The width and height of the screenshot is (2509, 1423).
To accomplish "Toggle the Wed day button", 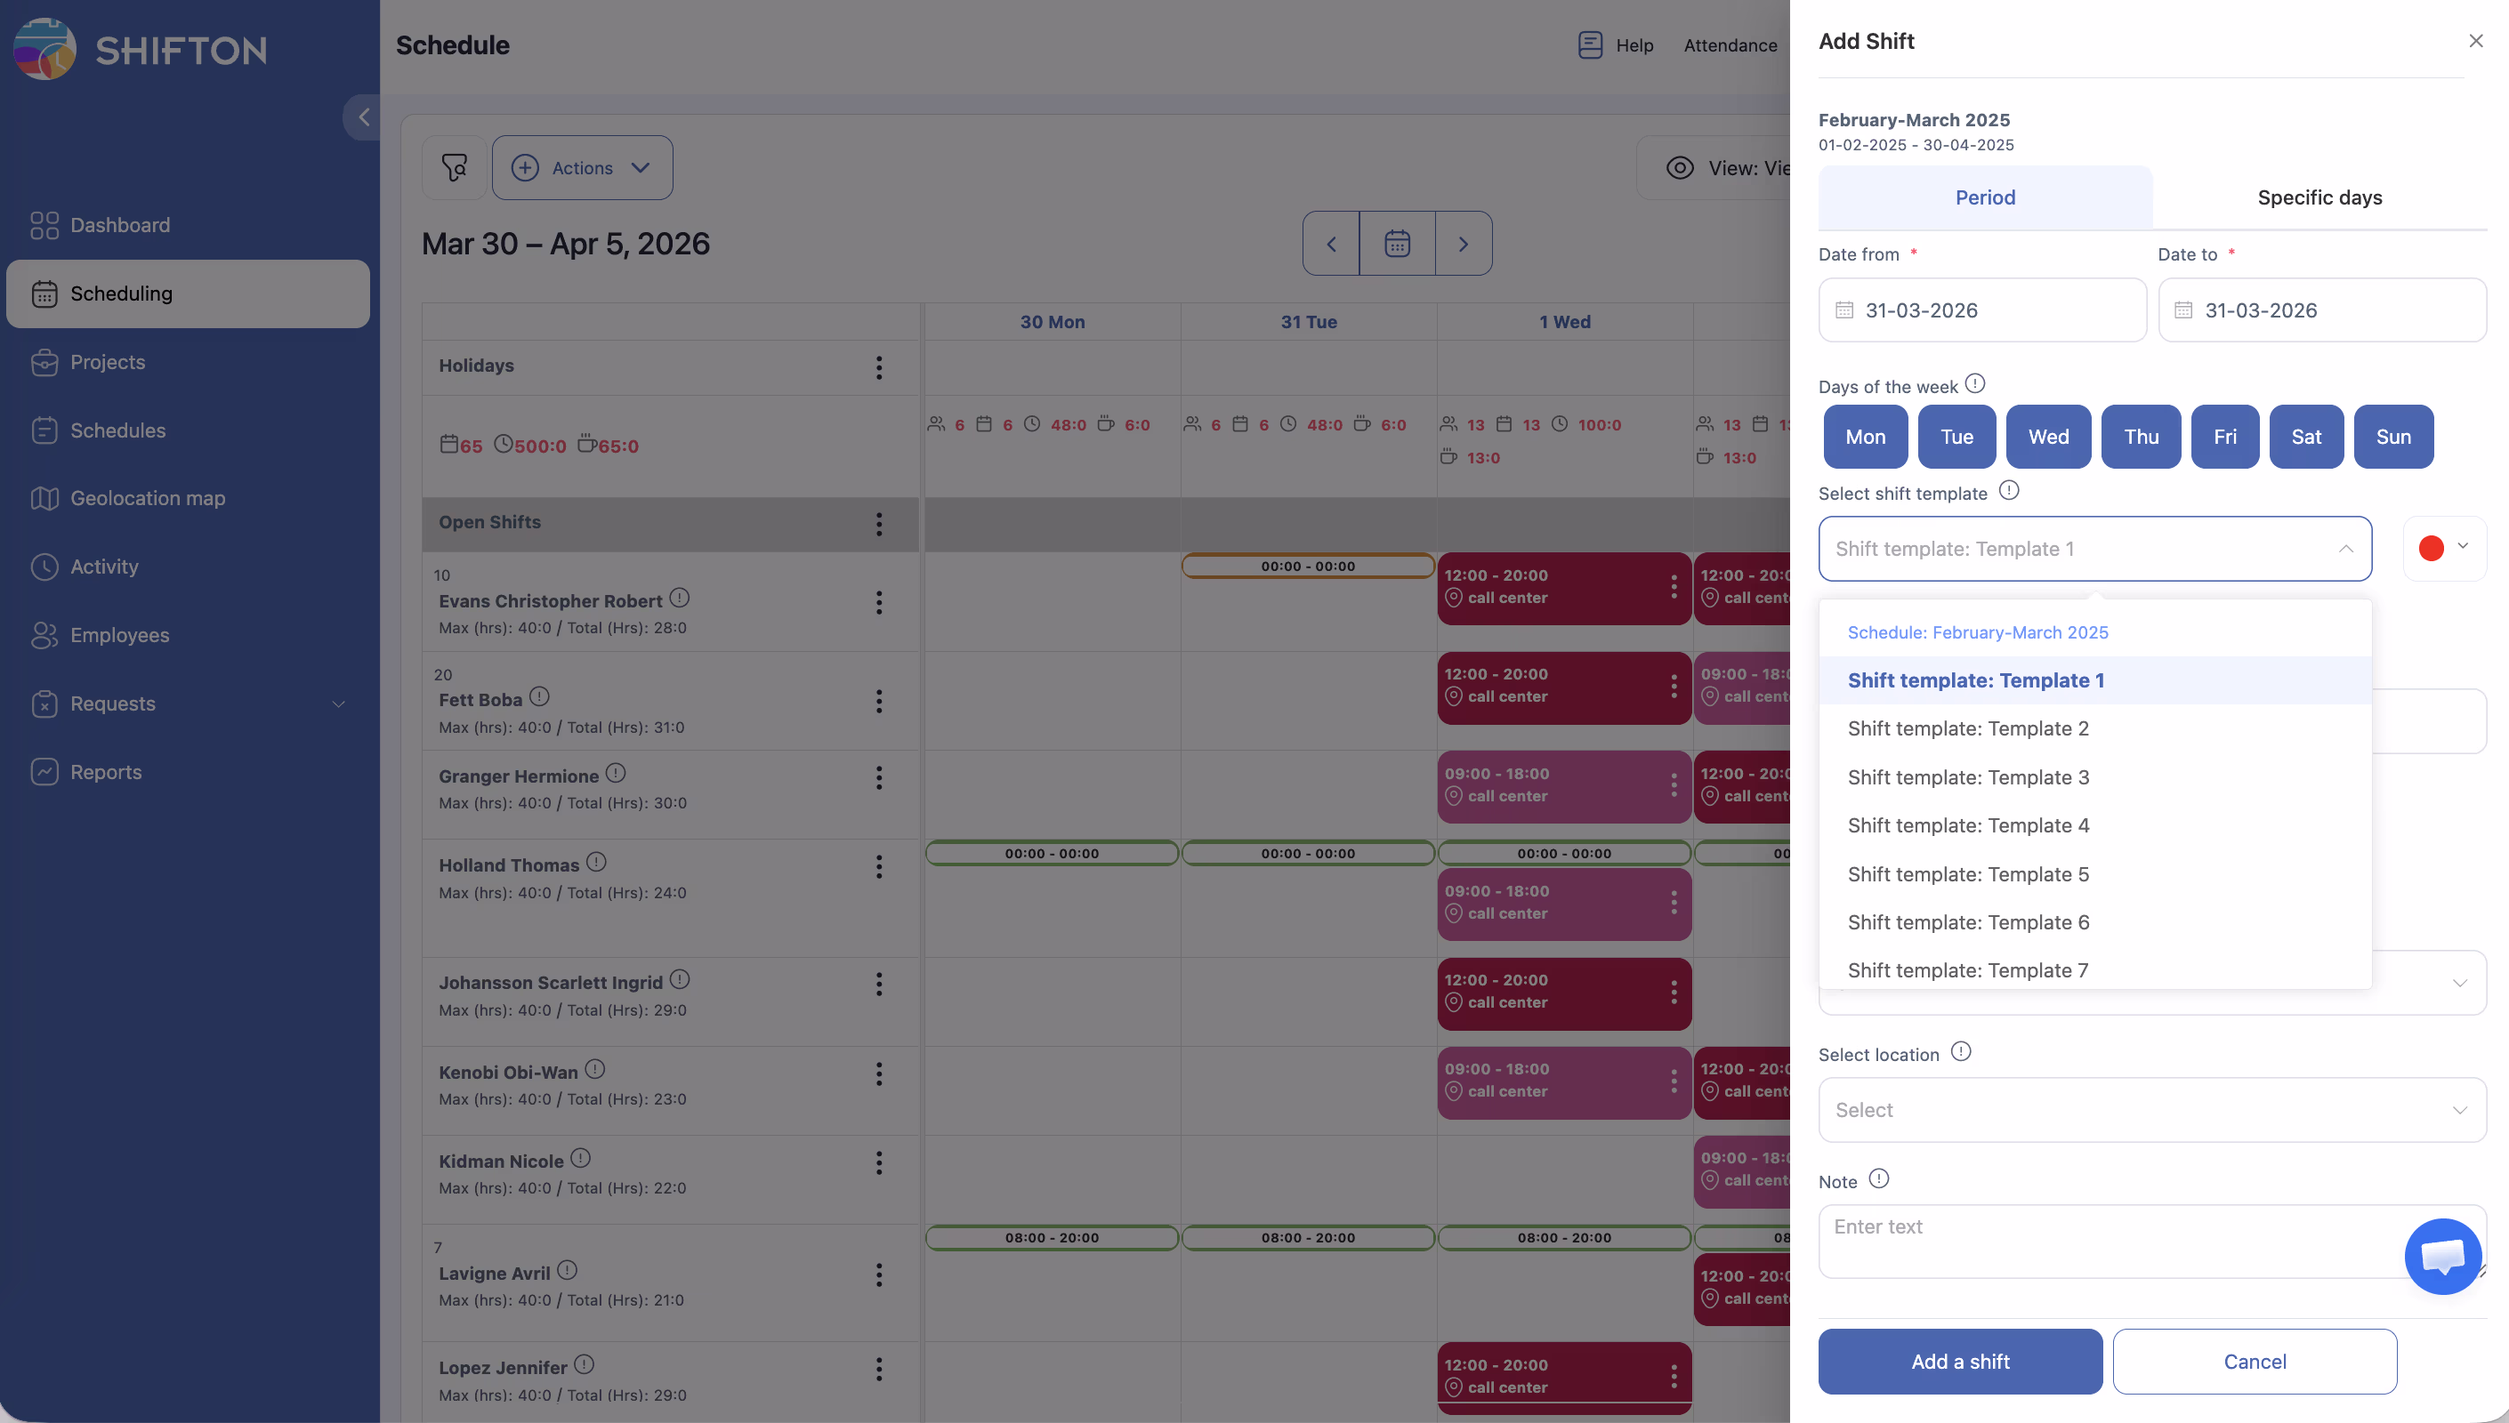I will [2047, 437].
